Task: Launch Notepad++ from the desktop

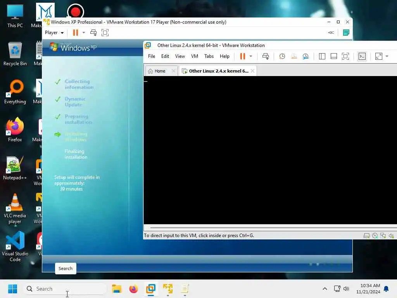Action: (x=15, y=168)
